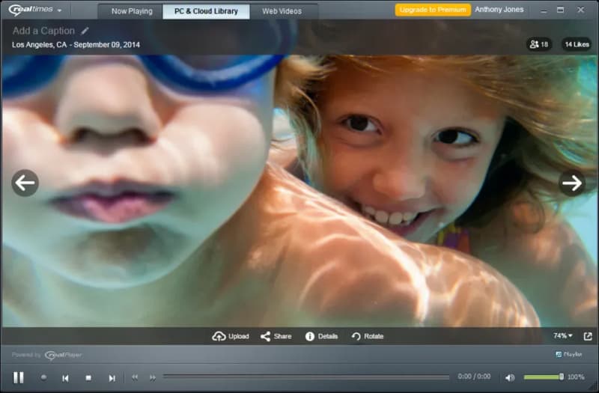Switch to Web Videos tab
This screenshot has width=599, height=393.
click(x=282, y=11)
